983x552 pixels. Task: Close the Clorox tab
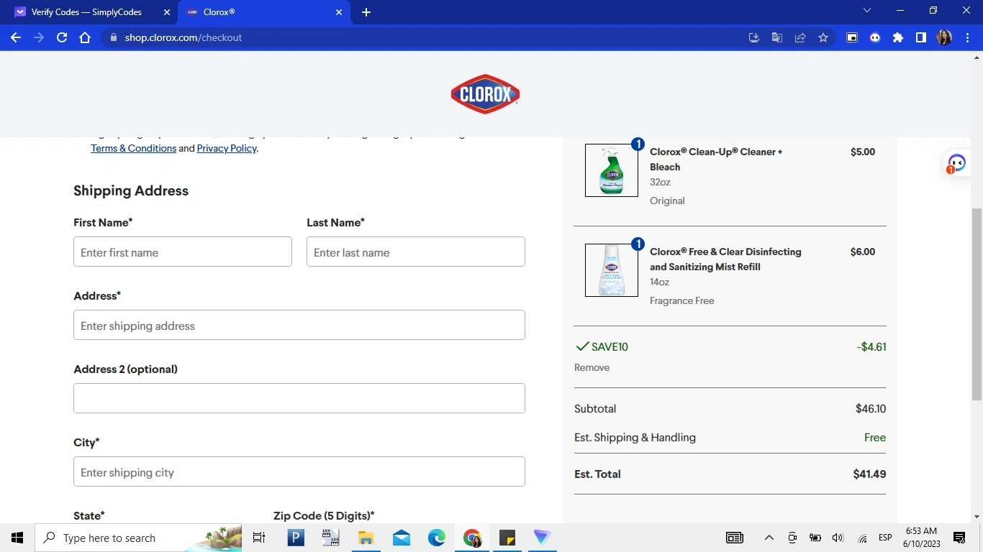(339, 12)
